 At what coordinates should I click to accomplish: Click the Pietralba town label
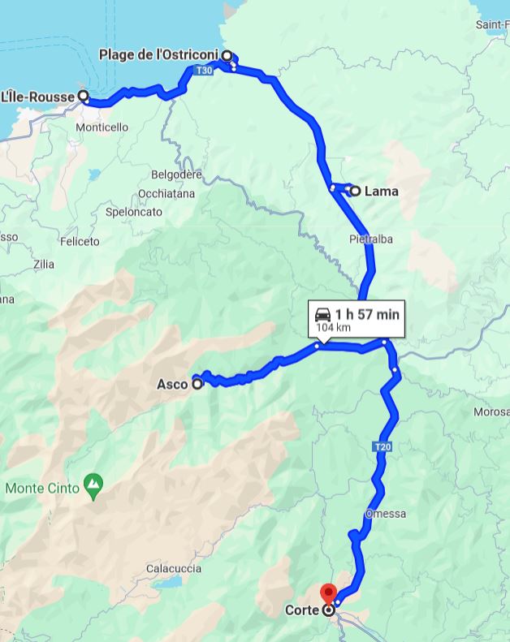370,239
